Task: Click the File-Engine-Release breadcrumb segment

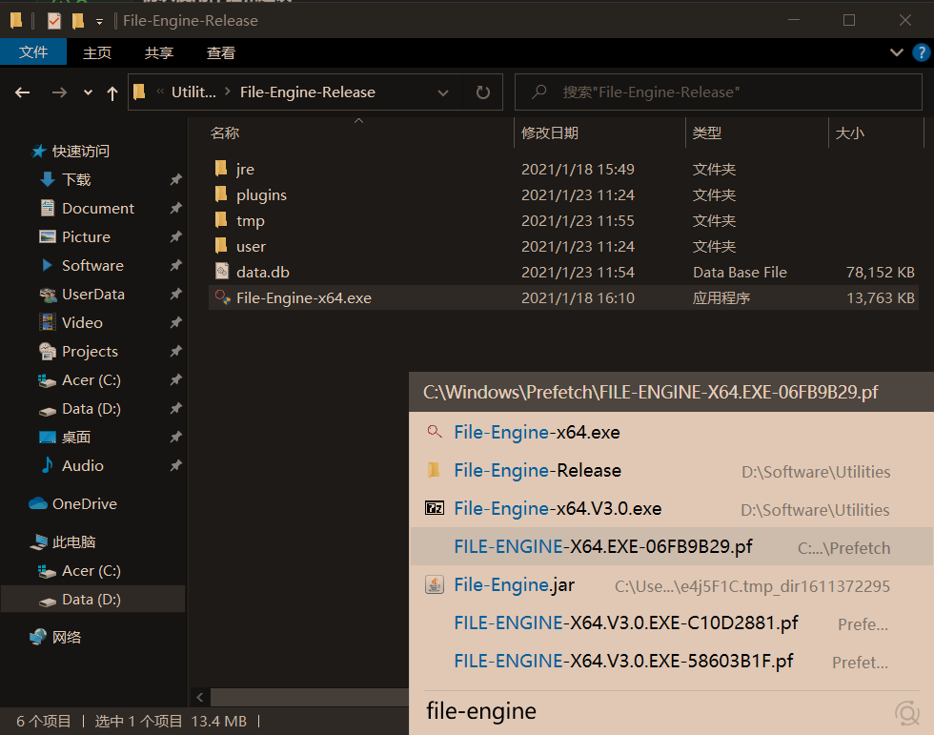Action: tap(307, 92)
